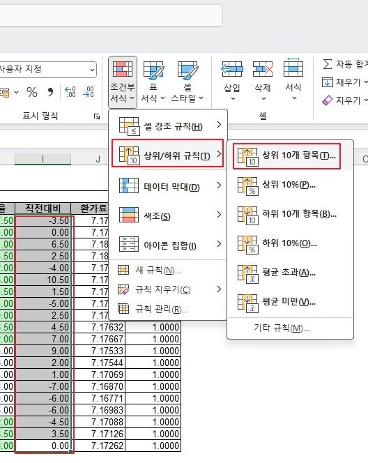368x463 pixels.
Task: Click 기타 규칙 more rules link
Action: [x=282, y=328]
